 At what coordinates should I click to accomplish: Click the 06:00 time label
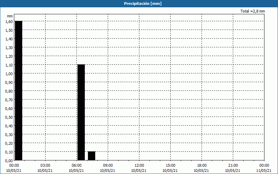76,166
